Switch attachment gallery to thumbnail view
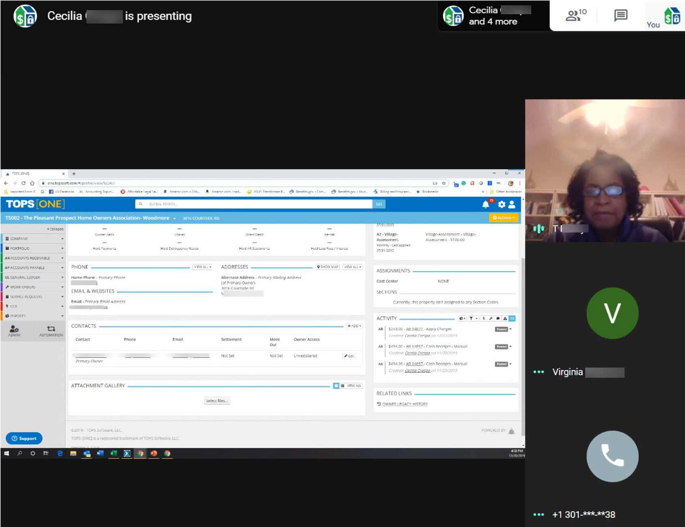Viewport: 685px width, 527px height. point(336,386)
